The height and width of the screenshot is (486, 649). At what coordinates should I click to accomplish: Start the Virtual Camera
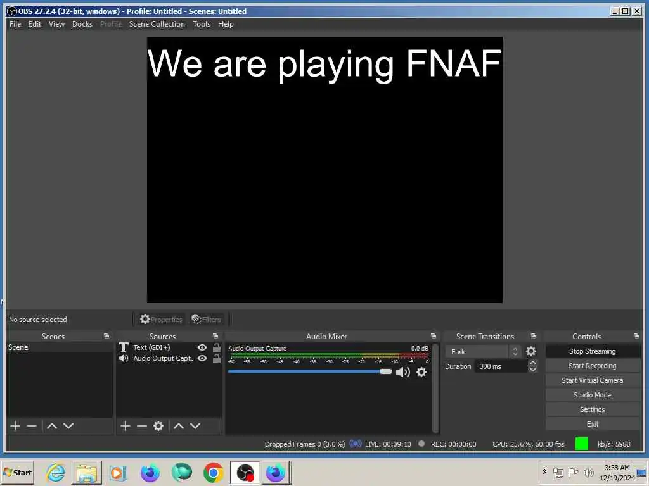pos(593,380)
